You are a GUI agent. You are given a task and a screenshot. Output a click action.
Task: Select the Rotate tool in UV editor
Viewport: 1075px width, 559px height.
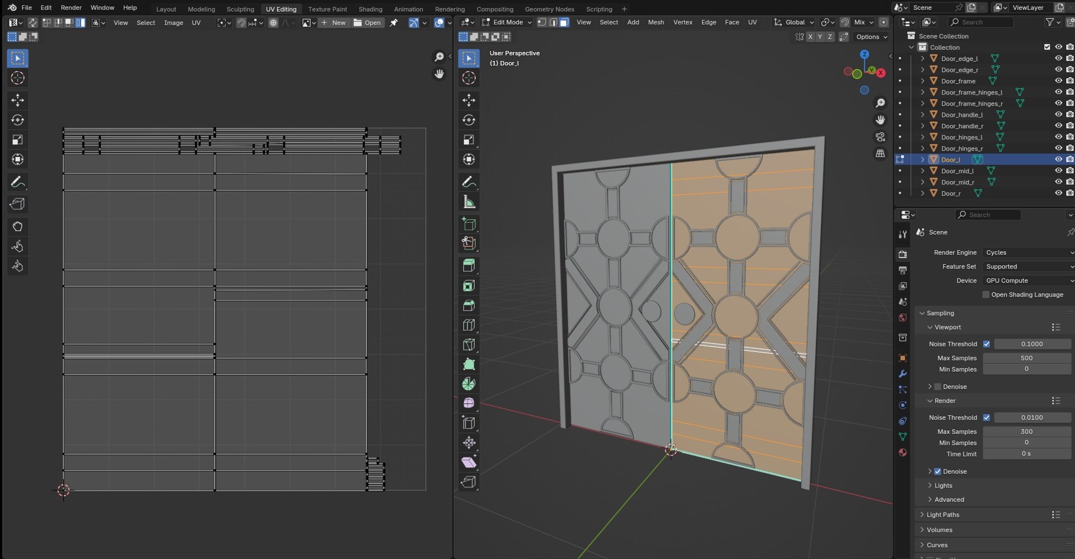click(17, 120)
